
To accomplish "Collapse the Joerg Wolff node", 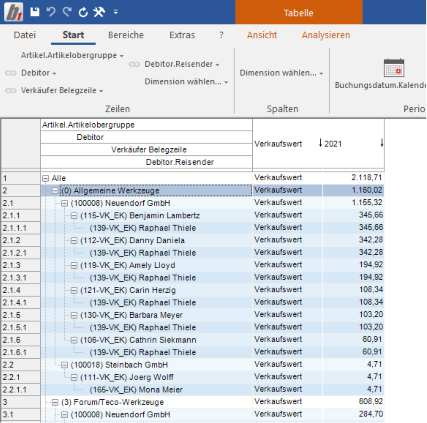I will 74,377.
